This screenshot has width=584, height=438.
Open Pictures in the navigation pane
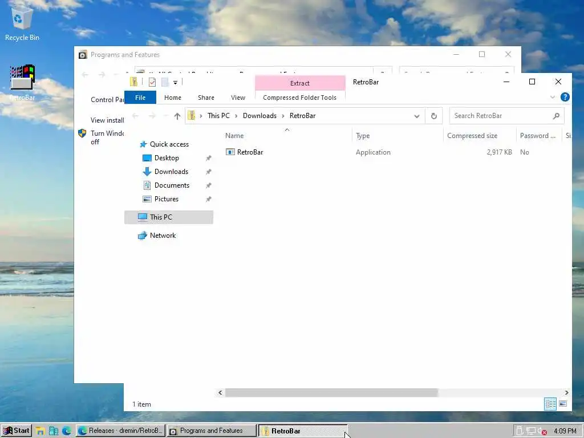[166, 199]
